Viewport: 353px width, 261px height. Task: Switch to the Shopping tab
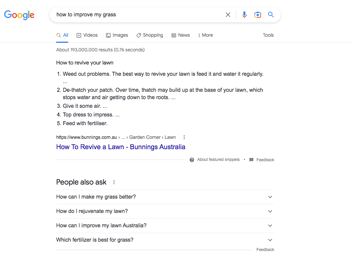[x=149, y=35]
